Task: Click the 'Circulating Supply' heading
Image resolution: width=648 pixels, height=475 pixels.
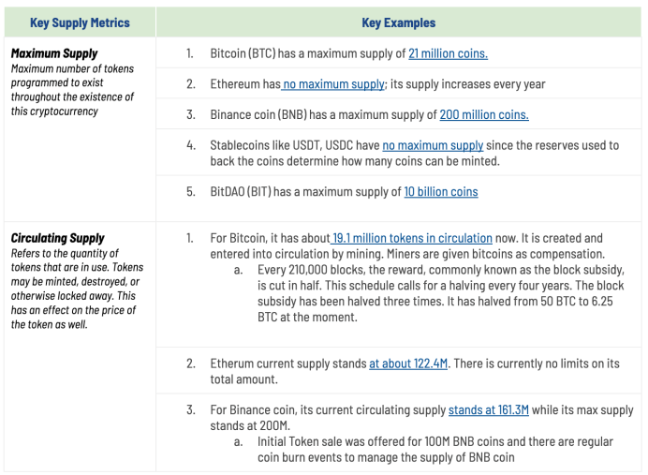Action: pyautogui.click(x=57, y=238)
